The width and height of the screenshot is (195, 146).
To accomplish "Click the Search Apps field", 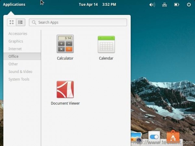I will coord(78,22).
